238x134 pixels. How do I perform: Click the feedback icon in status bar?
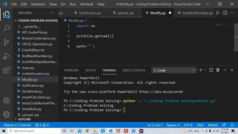click(x=224, y=125)
